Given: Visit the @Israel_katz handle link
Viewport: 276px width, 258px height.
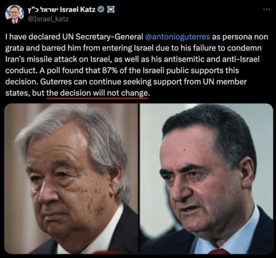Looking at the screenshot, I should point(48,19).
